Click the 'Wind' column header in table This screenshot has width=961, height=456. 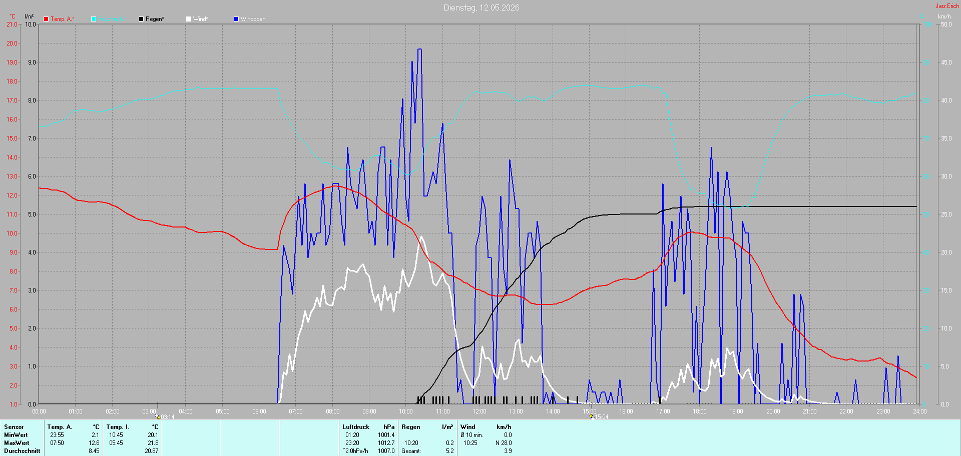point(468,427)
